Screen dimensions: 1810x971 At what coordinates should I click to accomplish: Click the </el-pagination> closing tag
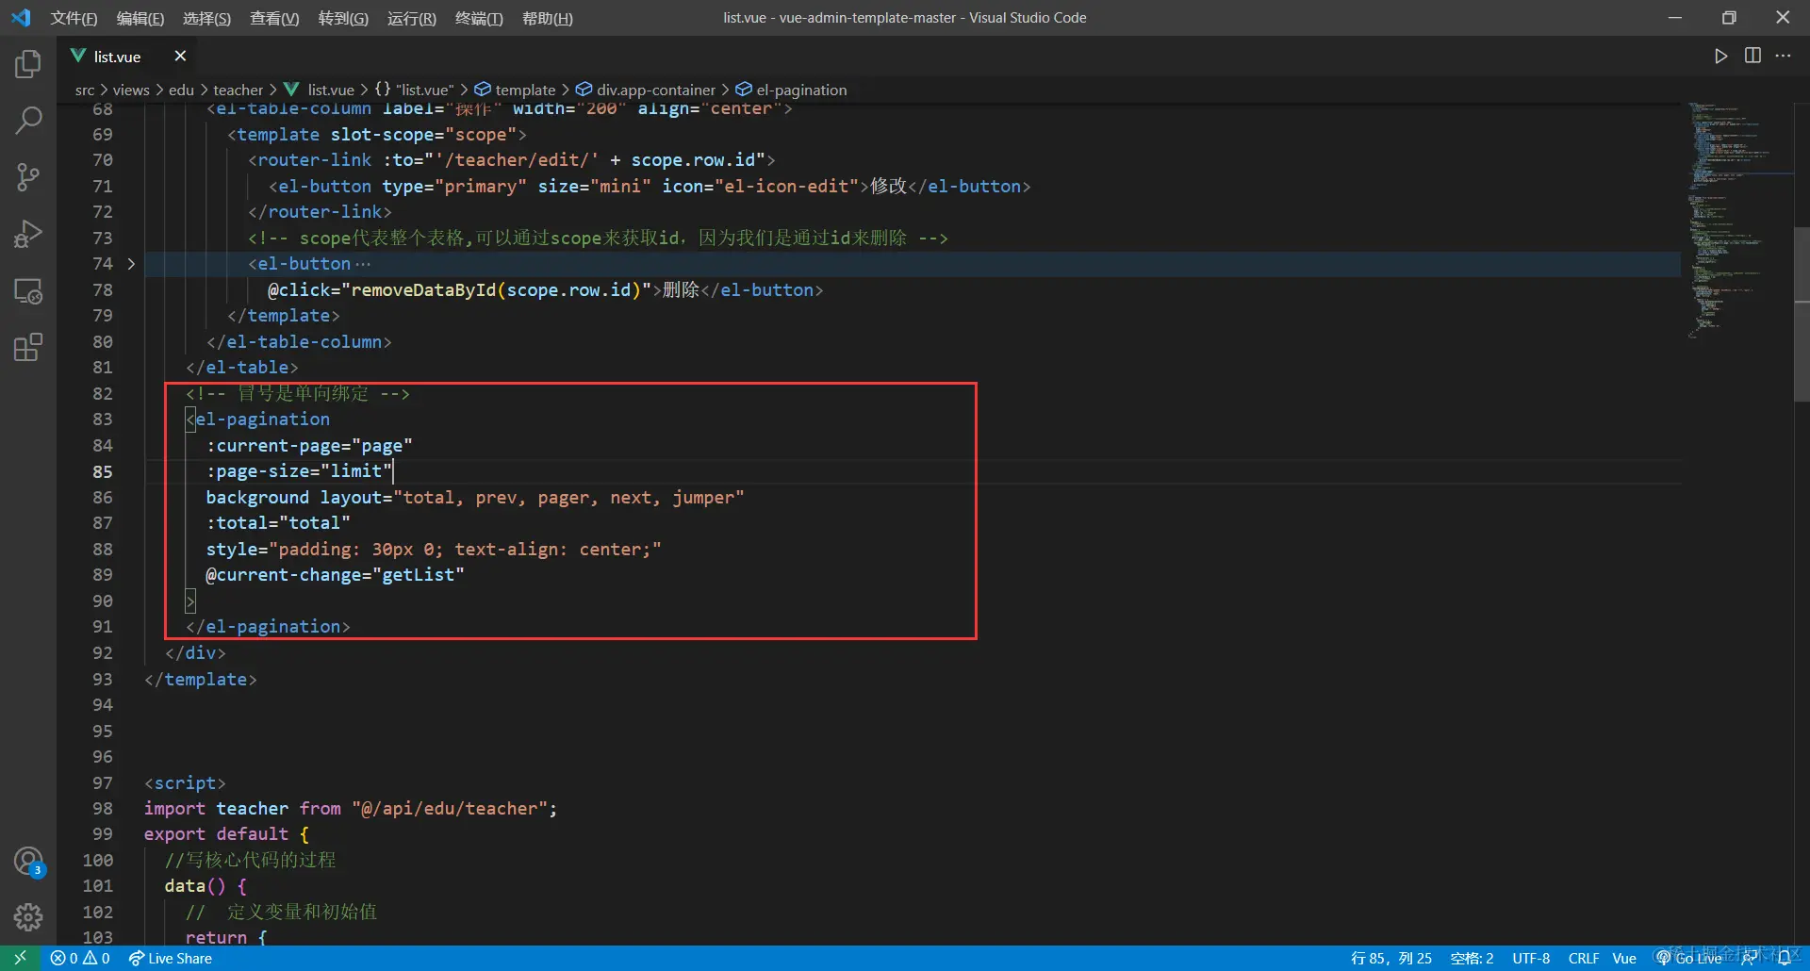(268, 627)
